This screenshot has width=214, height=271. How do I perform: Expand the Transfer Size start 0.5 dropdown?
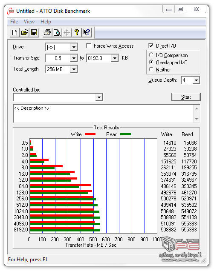point(74,58)
